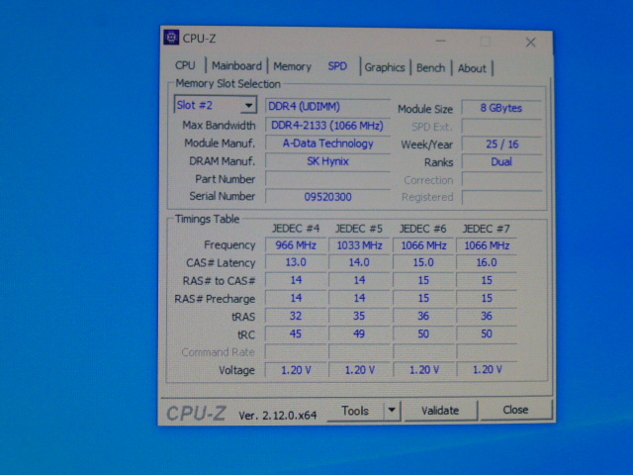
Task: Click the empty JEDEC #4 Command Rate field
Action: pos(296,352)
